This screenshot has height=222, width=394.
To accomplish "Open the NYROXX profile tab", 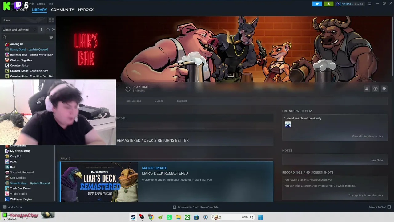I will 86,10.
